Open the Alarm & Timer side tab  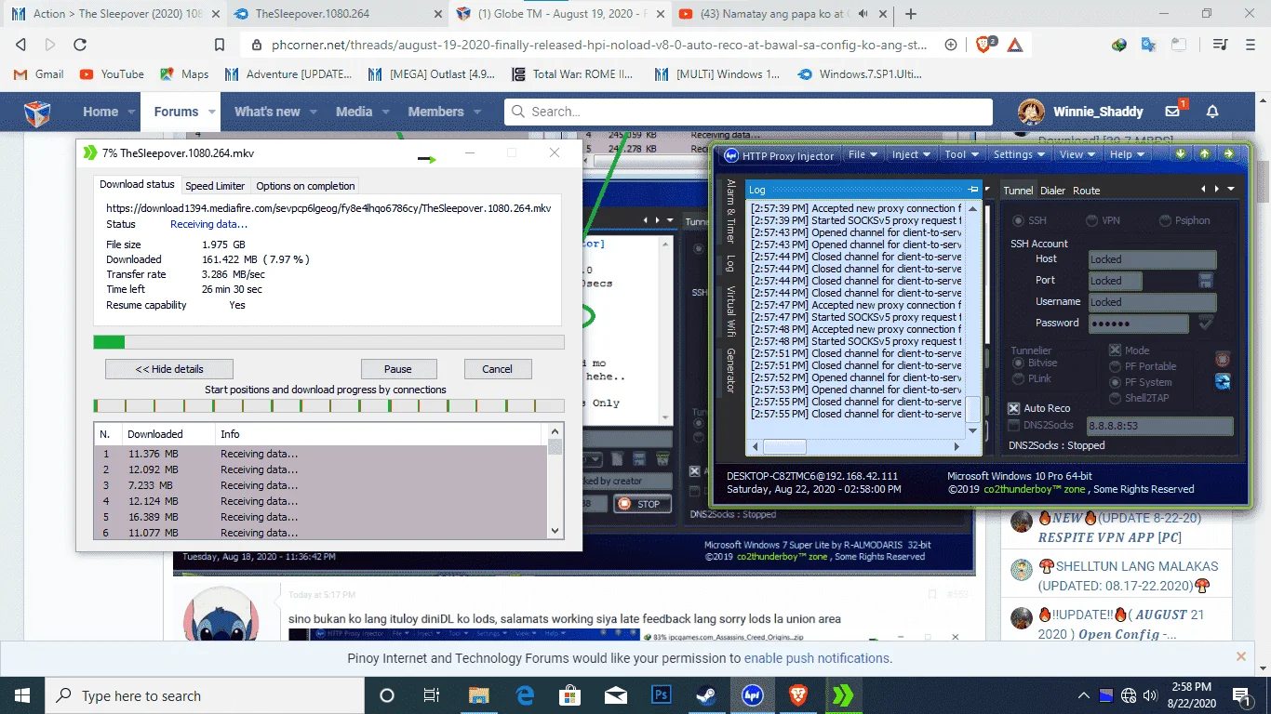pyautogui.click(x=730, y=211)
